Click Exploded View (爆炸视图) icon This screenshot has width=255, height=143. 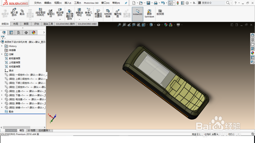point(118,14)
